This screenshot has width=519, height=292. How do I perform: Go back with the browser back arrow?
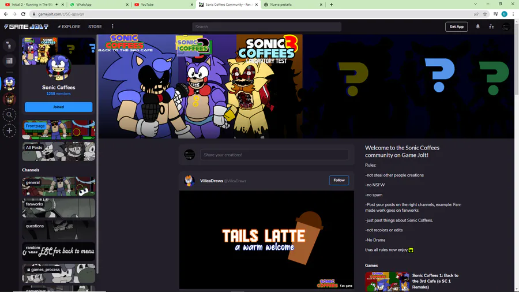6,14
